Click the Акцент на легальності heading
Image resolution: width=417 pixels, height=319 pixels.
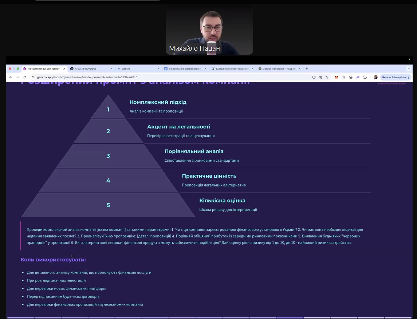pos(179,127)
